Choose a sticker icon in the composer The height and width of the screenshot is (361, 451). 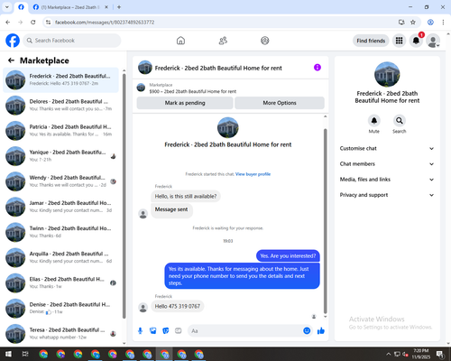point(166,331)
